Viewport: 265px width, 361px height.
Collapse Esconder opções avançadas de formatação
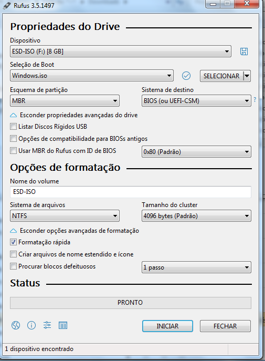(x=75, y=231)
